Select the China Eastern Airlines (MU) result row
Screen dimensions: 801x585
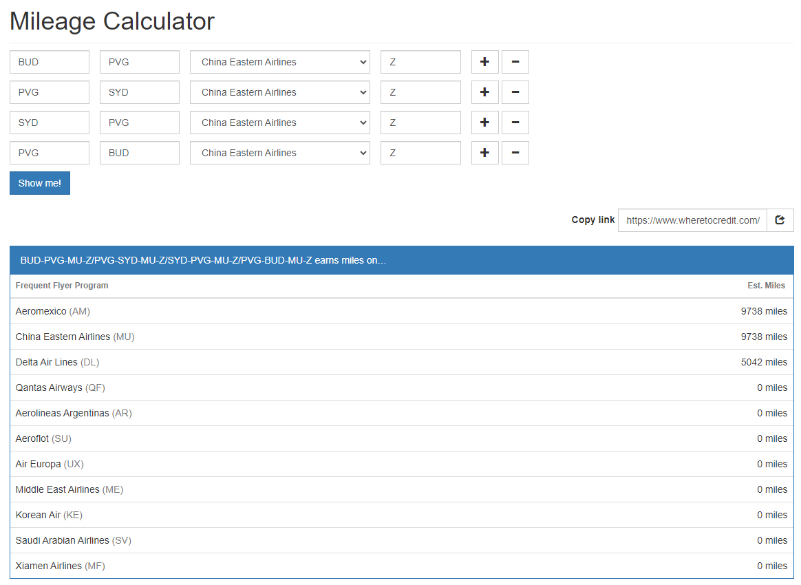click(401, 337)
